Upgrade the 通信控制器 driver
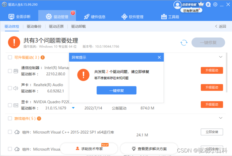The width and height of the screenshot is (232, 156). (x=212, y=70)
